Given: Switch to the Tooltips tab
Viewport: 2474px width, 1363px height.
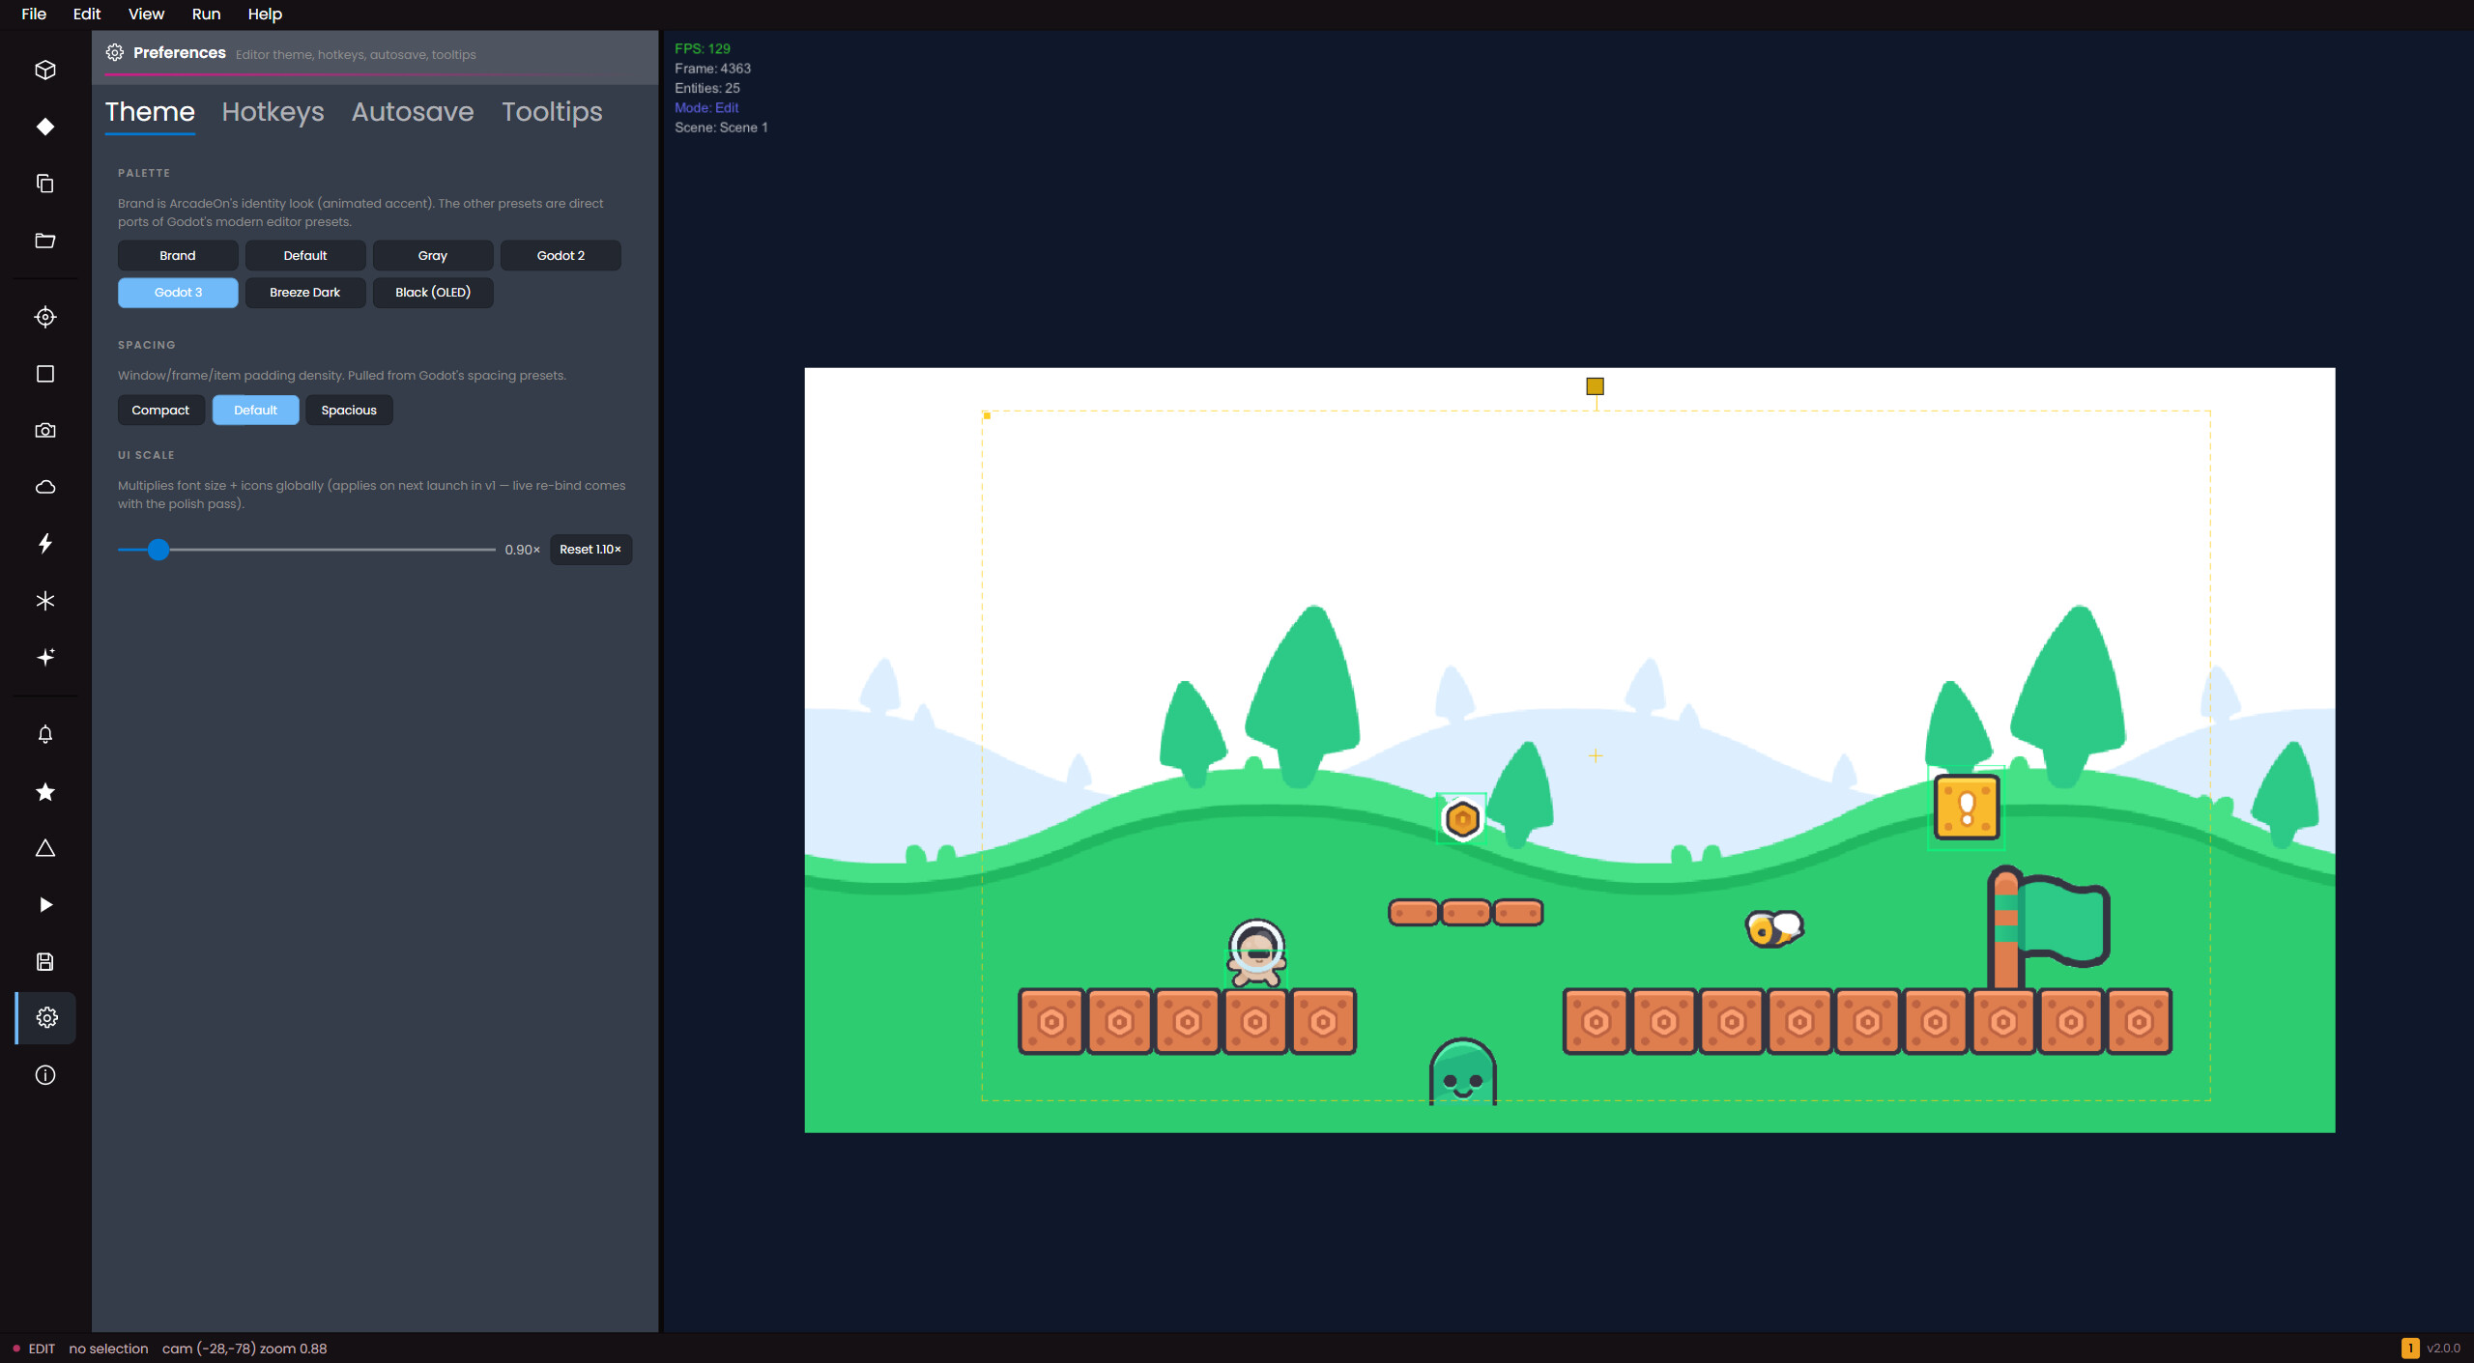Looking at the screenshot, I should pos(552,112).
